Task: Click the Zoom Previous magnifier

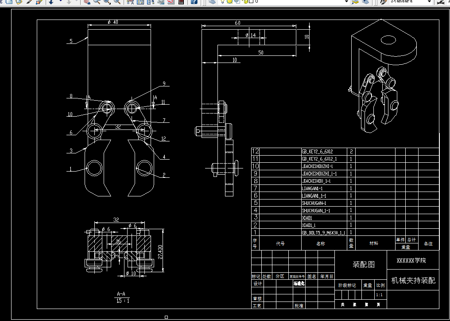Action: 117,2
